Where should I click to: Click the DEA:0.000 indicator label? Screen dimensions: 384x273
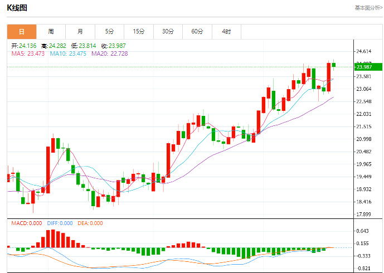pyautogui.click(x=90, y=223)
